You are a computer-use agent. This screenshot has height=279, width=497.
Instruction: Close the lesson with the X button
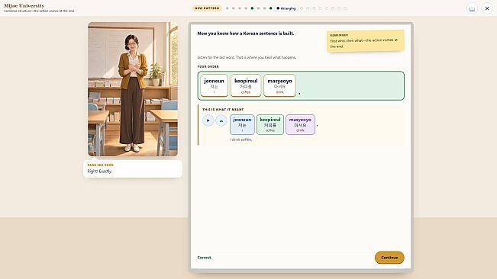tap(487, 8)
